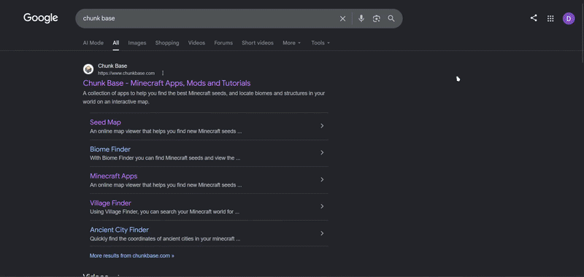Click the Chunk Base site favicon
The image size is (584, 277).
(x=88, y=69)
